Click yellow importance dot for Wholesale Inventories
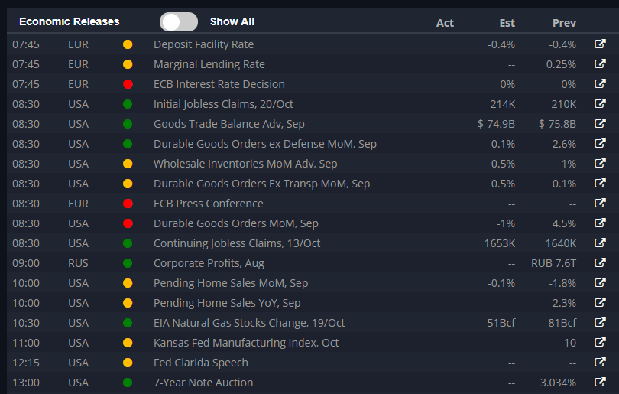The height and width of the screenshot is (394, 619). (x=128, y=164)
